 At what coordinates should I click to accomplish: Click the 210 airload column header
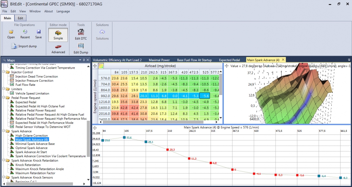[143, 72]
